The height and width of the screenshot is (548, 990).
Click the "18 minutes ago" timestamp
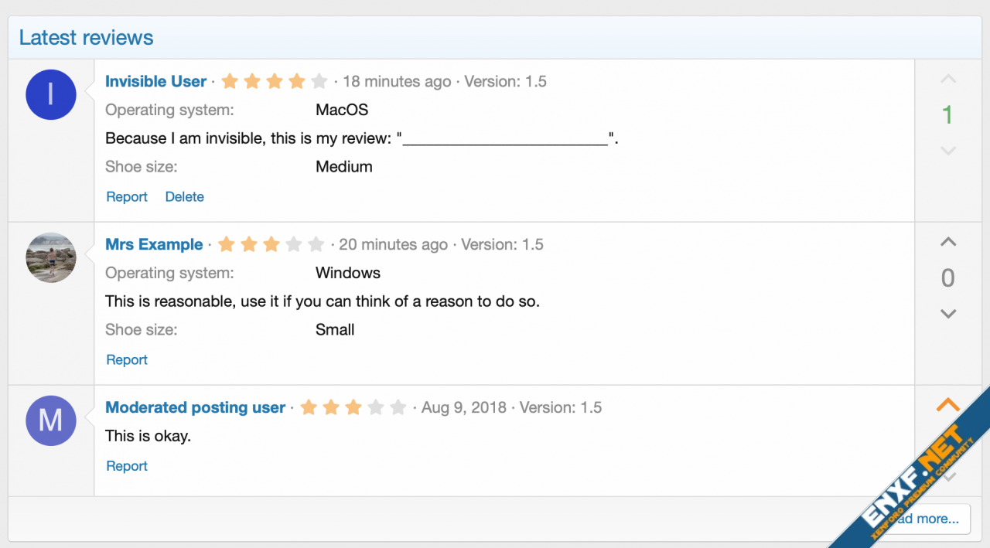point(397,81)
